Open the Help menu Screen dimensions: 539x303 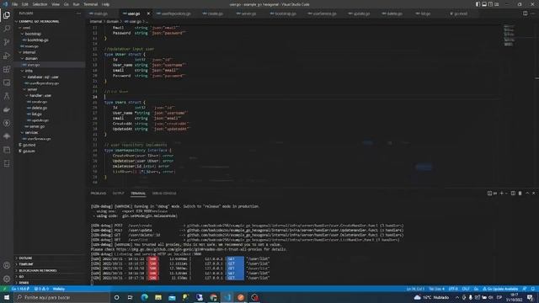tap(105, 4)
